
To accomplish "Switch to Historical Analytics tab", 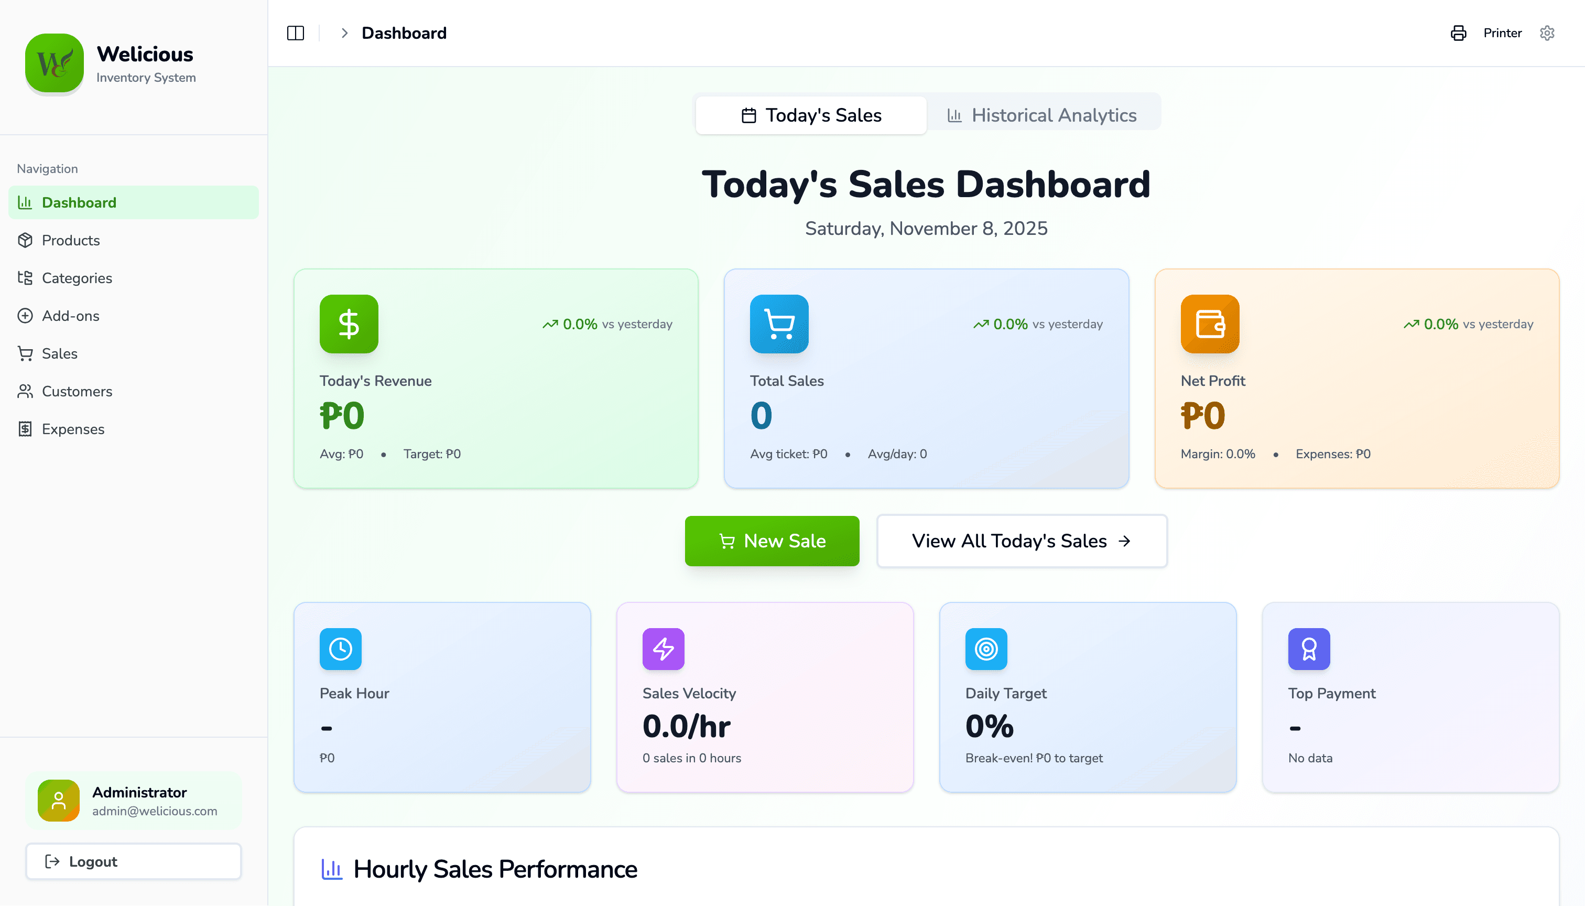I will tap(1042, 115).
